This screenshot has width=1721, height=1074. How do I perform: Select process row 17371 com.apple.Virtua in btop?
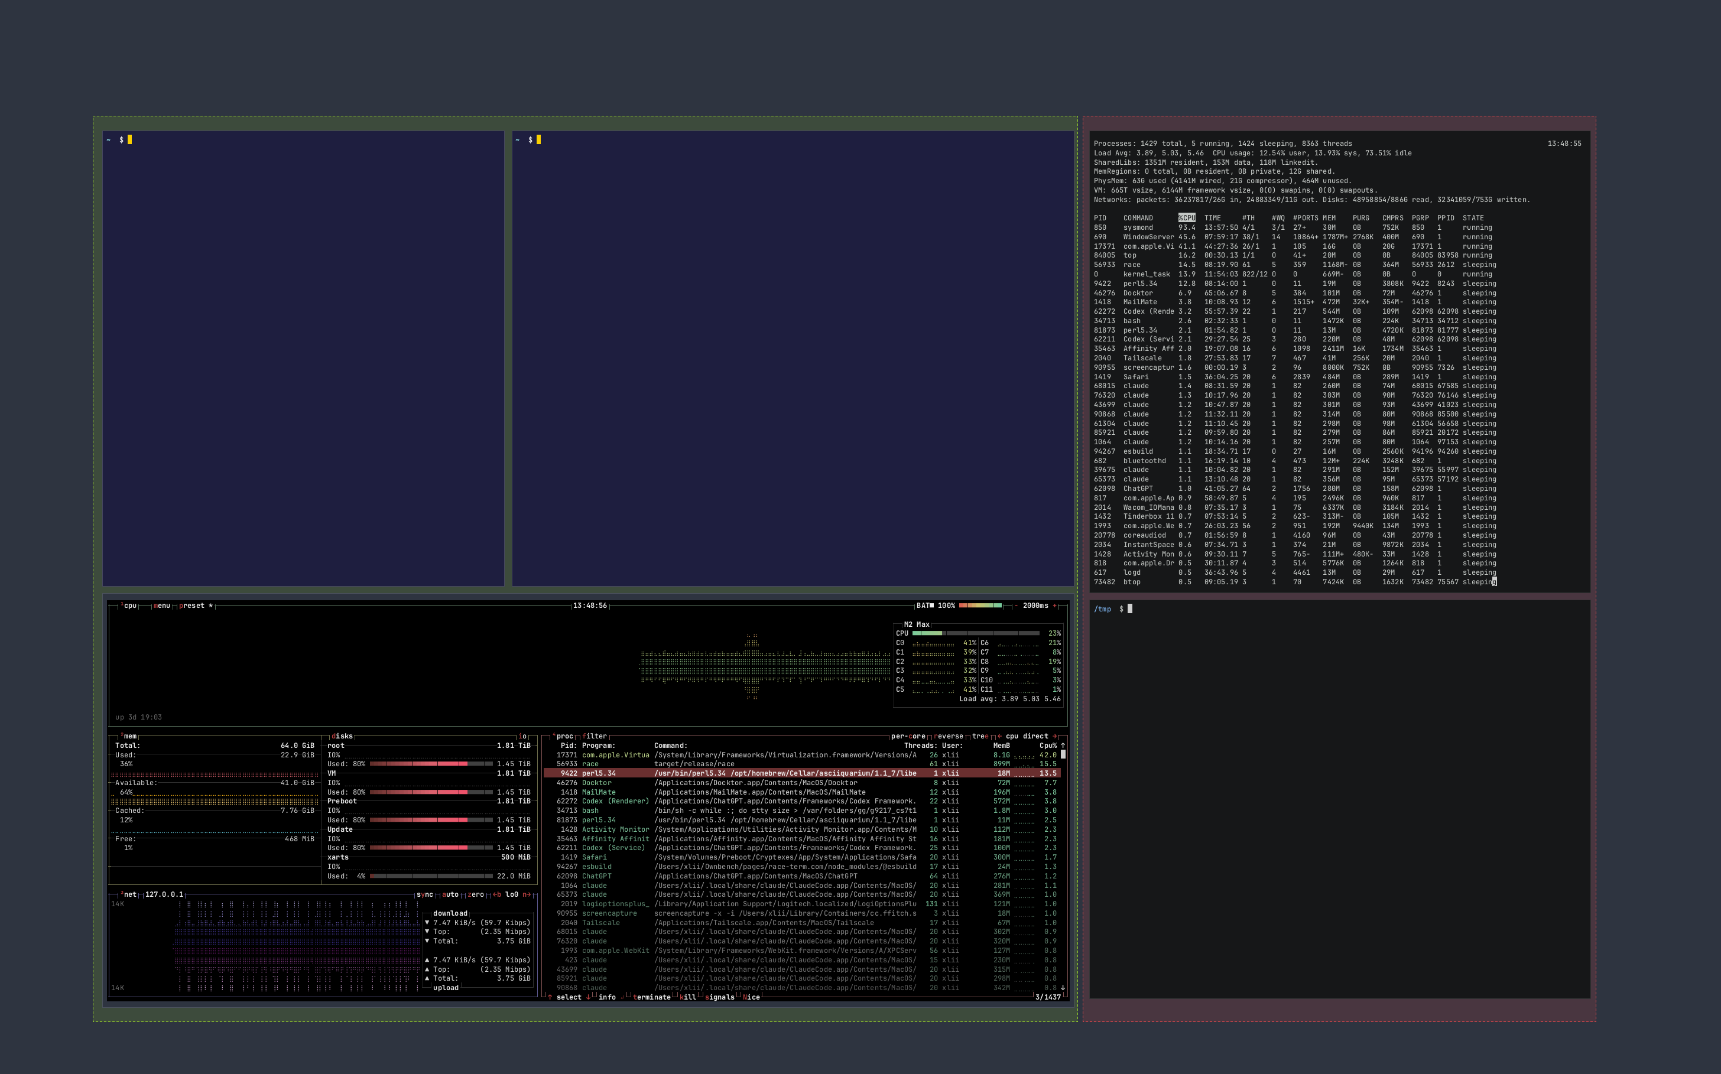[801, 754]
